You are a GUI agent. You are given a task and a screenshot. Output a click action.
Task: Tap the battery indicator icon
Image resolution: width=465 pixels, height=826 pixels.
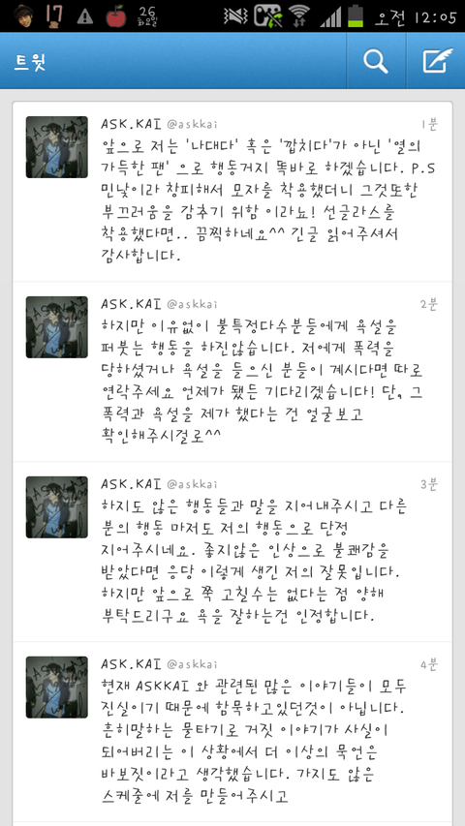pyautogui.click(x=356, y=15)
